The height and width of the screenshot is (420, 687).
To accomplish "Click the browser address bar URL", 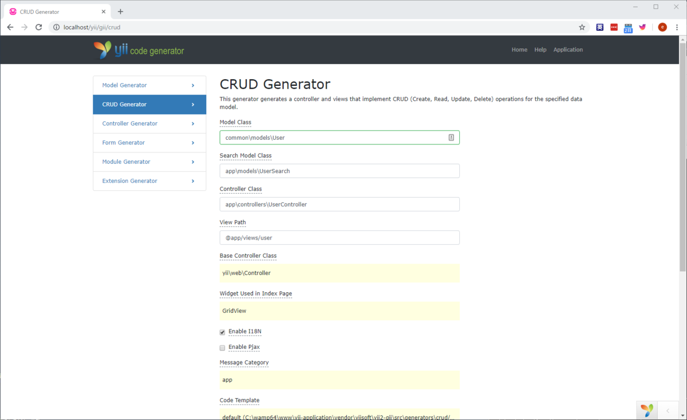I will (x=92, y=27).
